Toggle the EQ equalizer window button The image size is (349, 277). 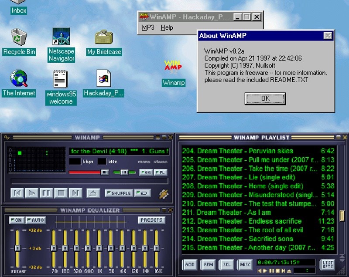146,172
